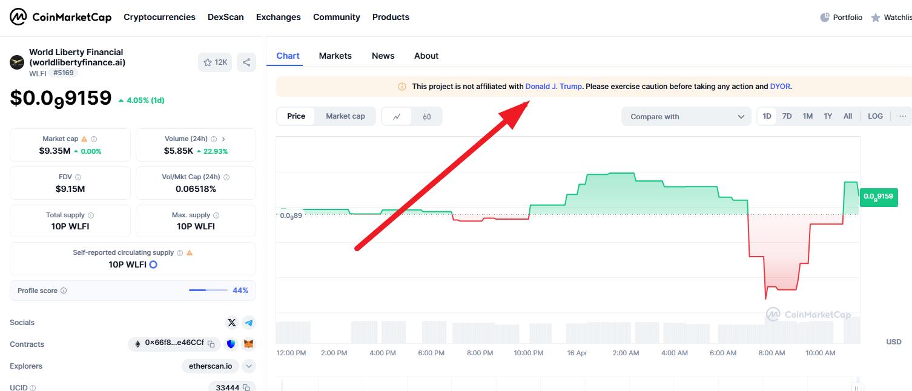Set chart range to 1D
This screenshot has height=391, width=912.
(x=767, y=116)
